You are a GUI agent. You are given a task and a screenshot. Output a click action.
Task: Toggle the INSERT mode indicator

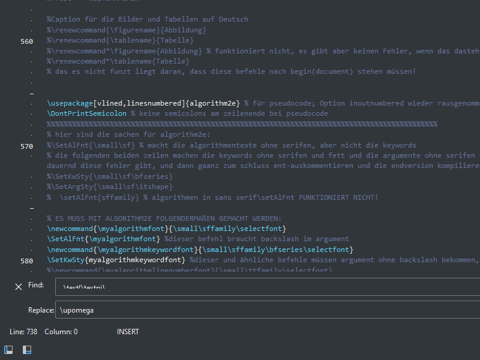tap(128, 331)
